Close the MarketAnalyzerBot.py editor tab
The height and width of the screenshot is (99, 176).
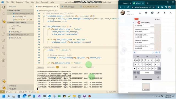tap(57, 7)
